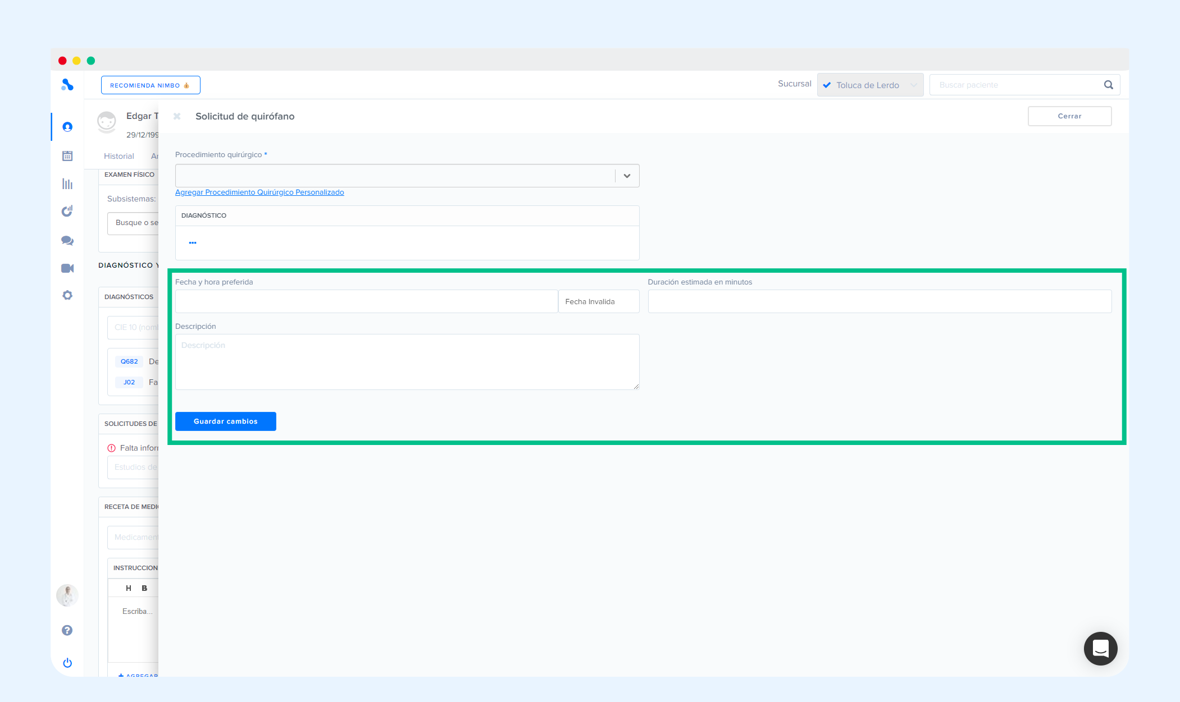Switch to the Historial tab
The image size is (1180, 702).
tap(119, 156)
